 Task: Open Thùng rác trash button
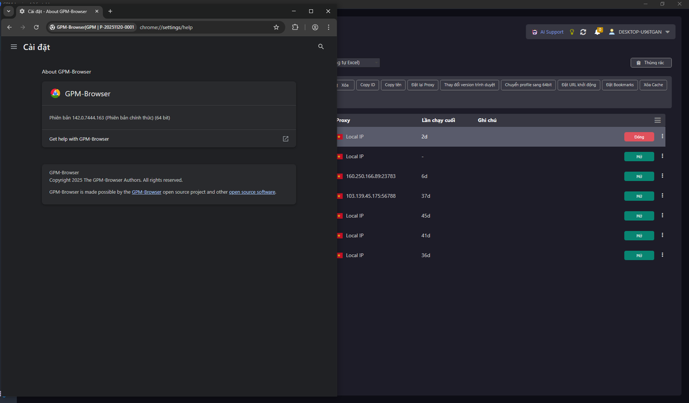coord(651,63)
